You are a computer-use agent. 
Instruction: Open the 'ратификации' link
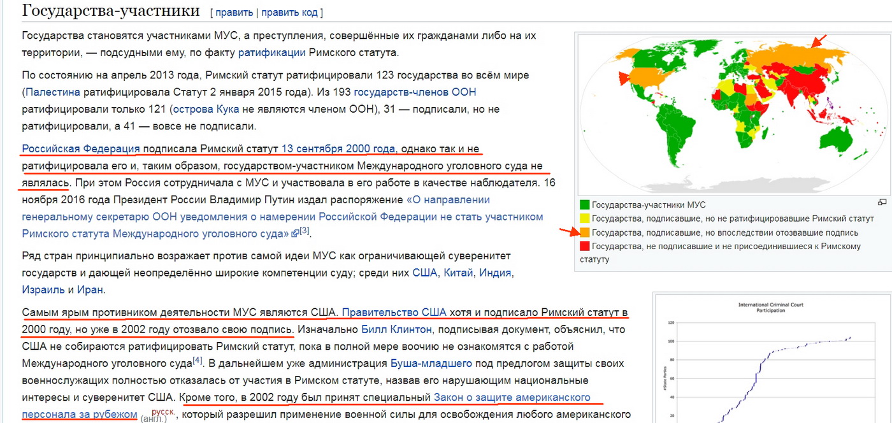271,53
